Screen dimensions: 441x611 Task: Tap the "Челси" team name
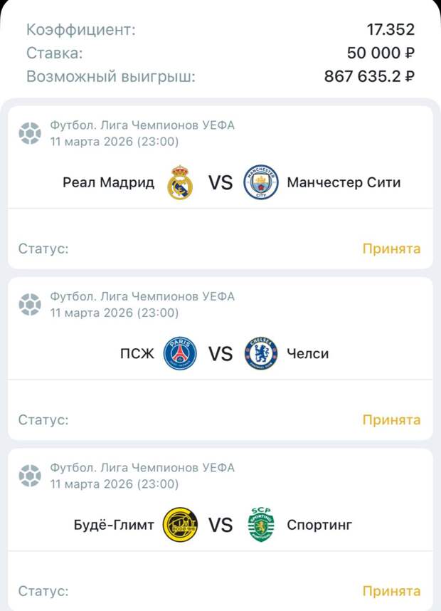point(308,353)
